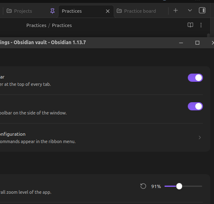Screen dimensions: 214x204
Task: Click the pin icon on Projects tab
Action: [52, 11]
